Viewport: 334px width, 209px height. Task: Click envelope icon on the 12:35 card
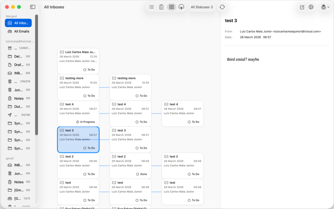[62, 52]
